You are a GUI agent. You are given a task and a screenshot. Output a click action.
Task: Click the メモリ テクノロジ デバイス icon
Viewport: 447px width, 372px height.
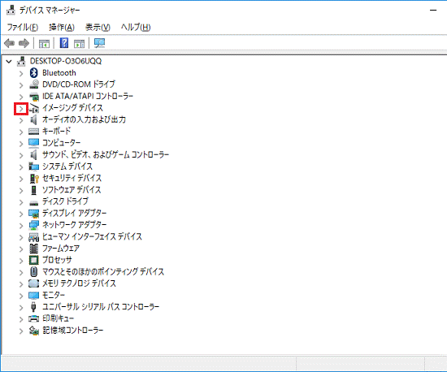click(x=34, y=283)
